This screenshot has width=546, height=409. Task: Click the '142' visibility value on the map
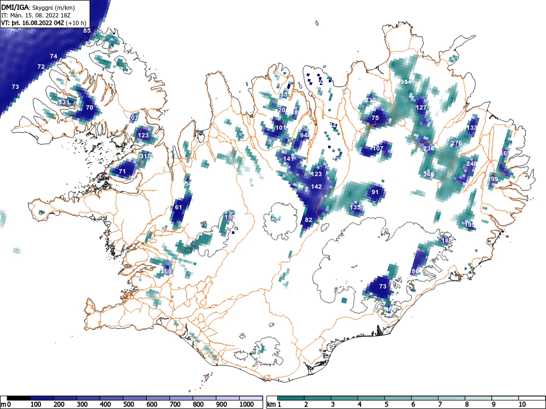click(x=316, y=187)
